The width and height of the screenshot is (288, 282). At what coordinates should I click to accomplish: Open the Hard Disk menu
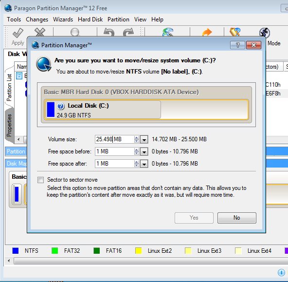[x=90, y=19]
